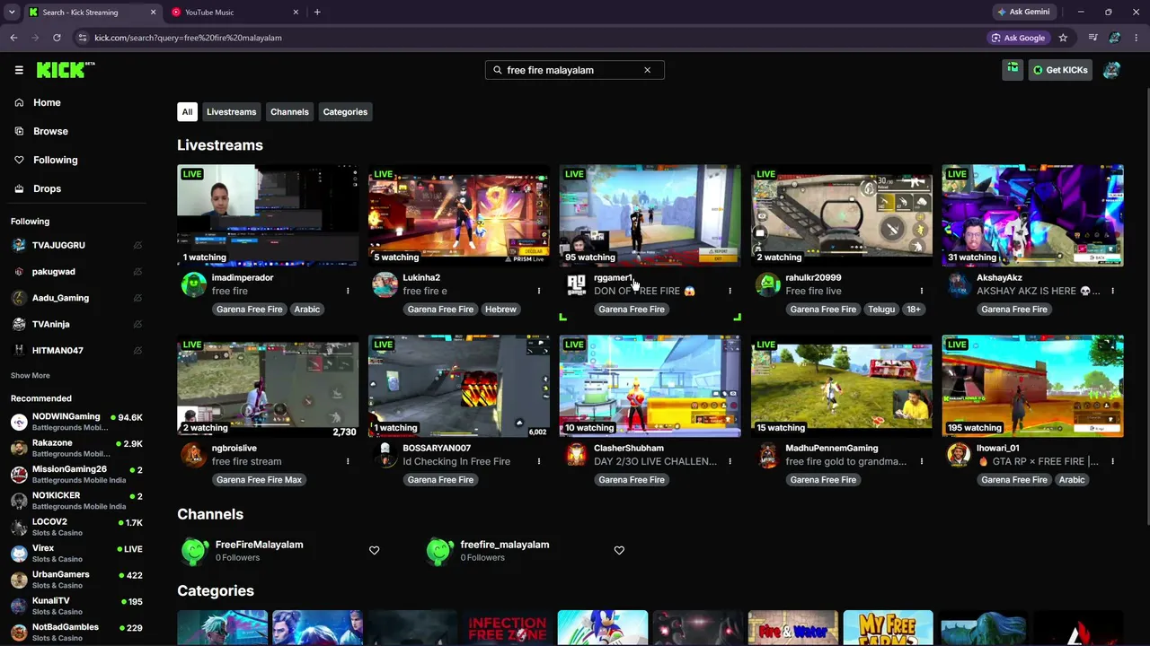Image resolution: width=1150 pixels, height=646 pixels.
Task: Open the hamburger sidebar menu
Action: (19, 70)
